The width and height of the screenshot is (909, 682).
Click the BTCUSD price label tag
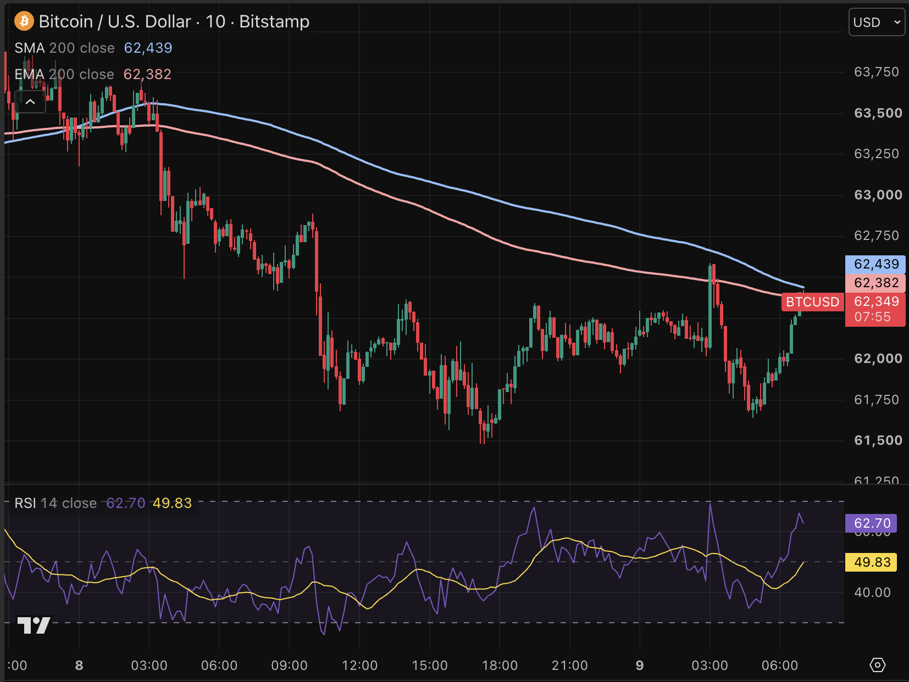coord(812,302)
